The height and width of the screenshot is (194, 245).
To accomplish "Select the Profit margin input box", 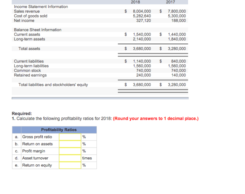I will click(x=70, y=151).
